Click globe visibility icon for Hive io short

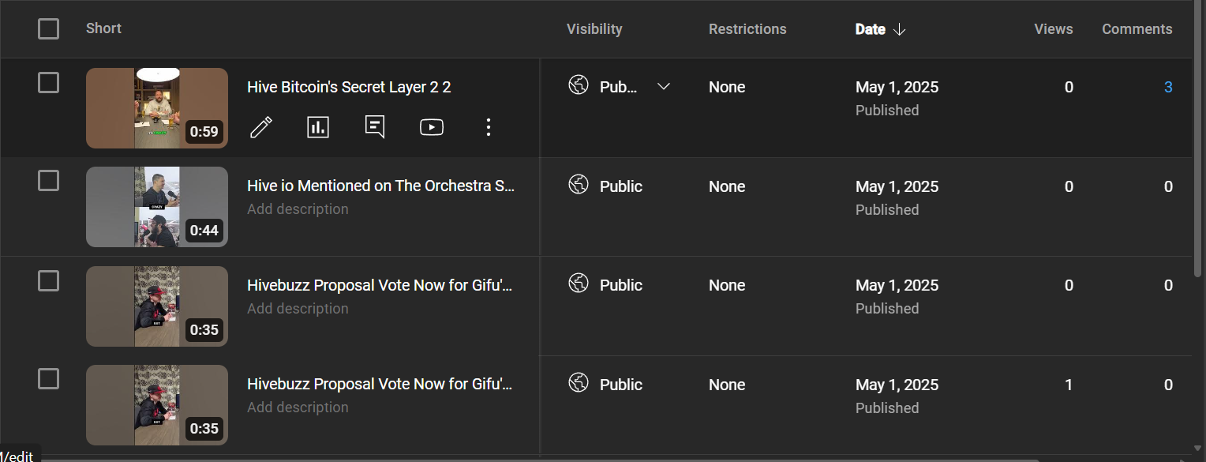(579, 185)
